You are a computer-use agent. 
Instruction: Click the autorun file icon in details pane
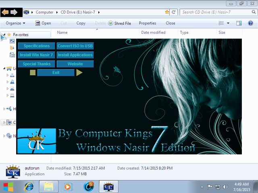13,172
